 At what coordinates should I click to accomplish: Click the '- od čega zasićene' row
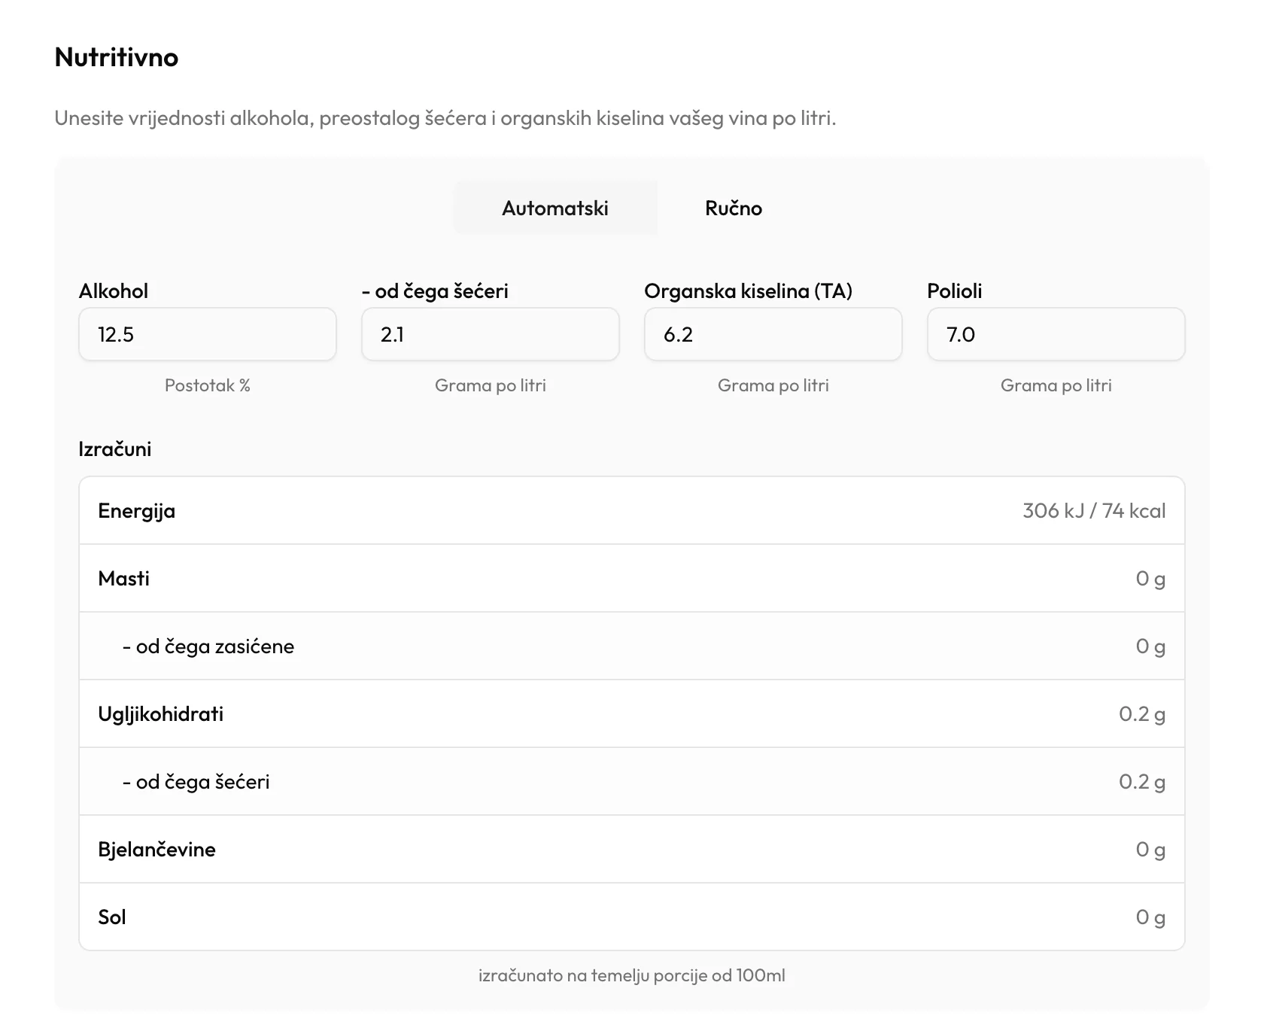(632, 646)
